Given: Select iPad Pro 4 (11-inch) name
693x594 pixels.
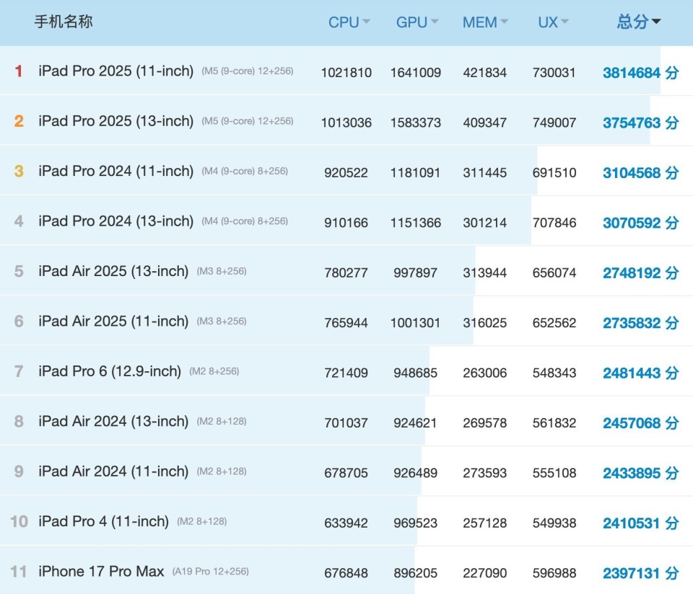Looking at the screenshot, I should 103,521.
